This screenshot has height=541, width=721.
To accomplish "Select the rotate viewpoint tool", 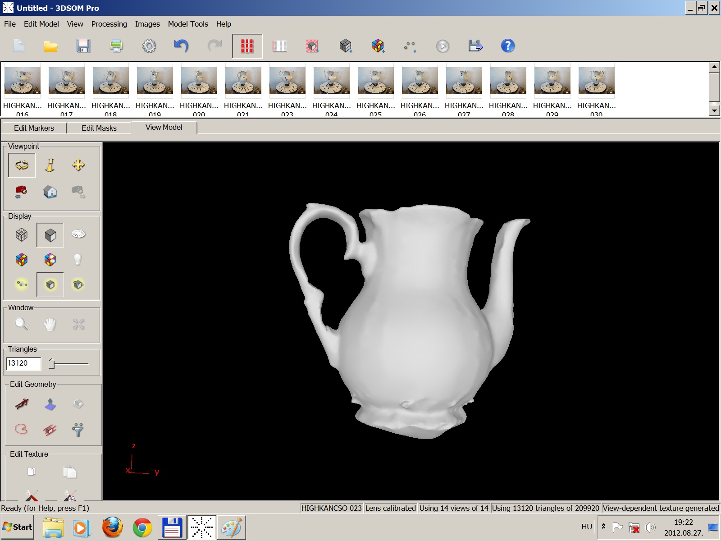I will point(22,165).
